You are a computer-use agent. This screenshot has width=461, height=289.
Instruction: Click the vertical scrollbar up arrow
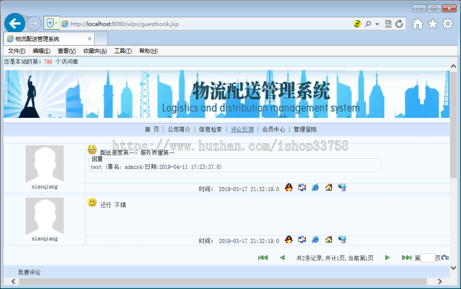coord(453,66)
